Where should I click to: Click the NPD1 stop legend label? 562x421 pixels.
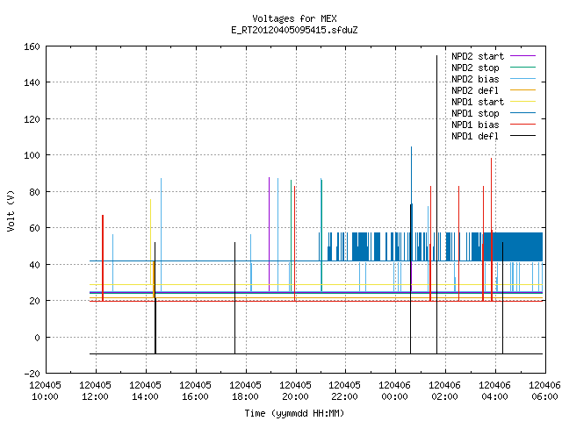pos(475,113)
